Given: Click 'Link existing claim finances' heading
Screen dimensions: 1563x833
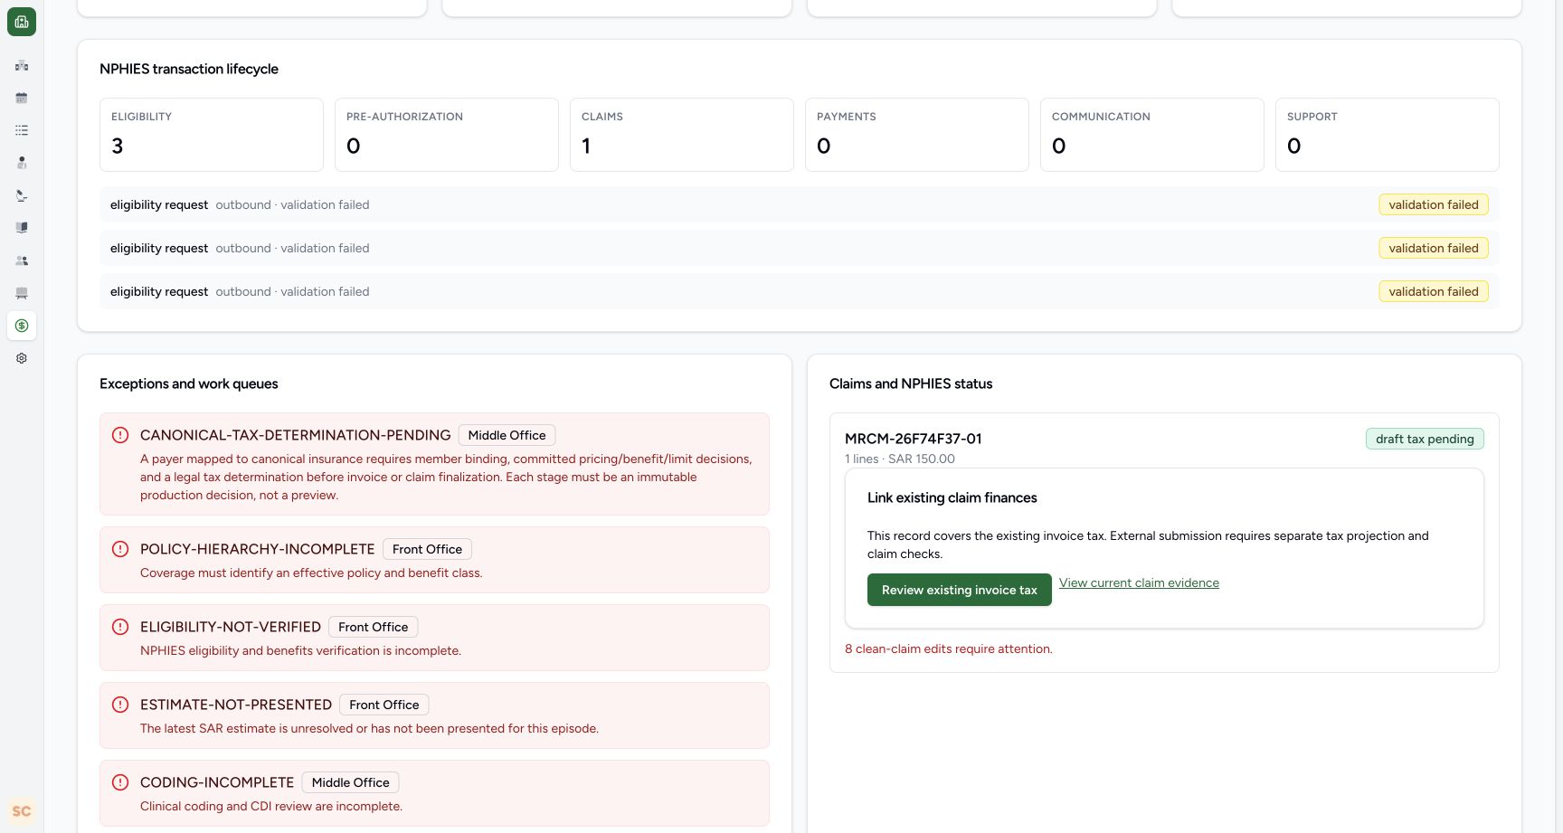Looking at the screenshot, I should point(952,497).
